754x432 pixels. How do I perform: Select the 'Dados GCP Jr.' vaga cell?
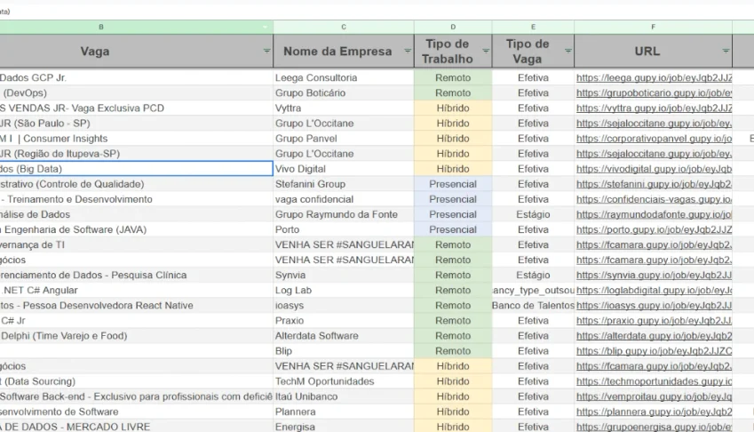[136, 78]
